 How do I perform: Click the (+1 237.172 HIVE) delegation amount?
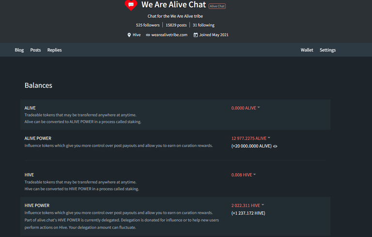tap(248, 213)
